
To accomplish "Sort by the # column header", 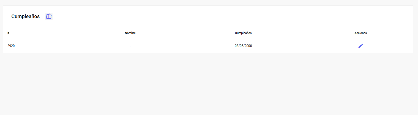I will [x=8, y=33].
